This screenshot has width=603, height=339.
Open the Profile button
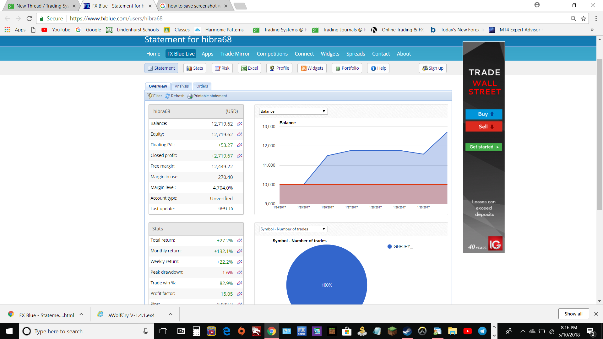click(x=280, y=68)
